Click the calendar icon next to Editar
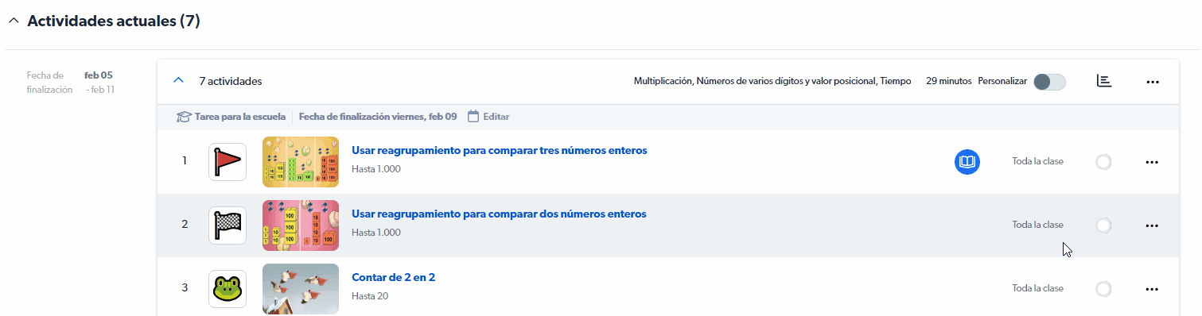1202x316 pixels. (x=473, y=117)
